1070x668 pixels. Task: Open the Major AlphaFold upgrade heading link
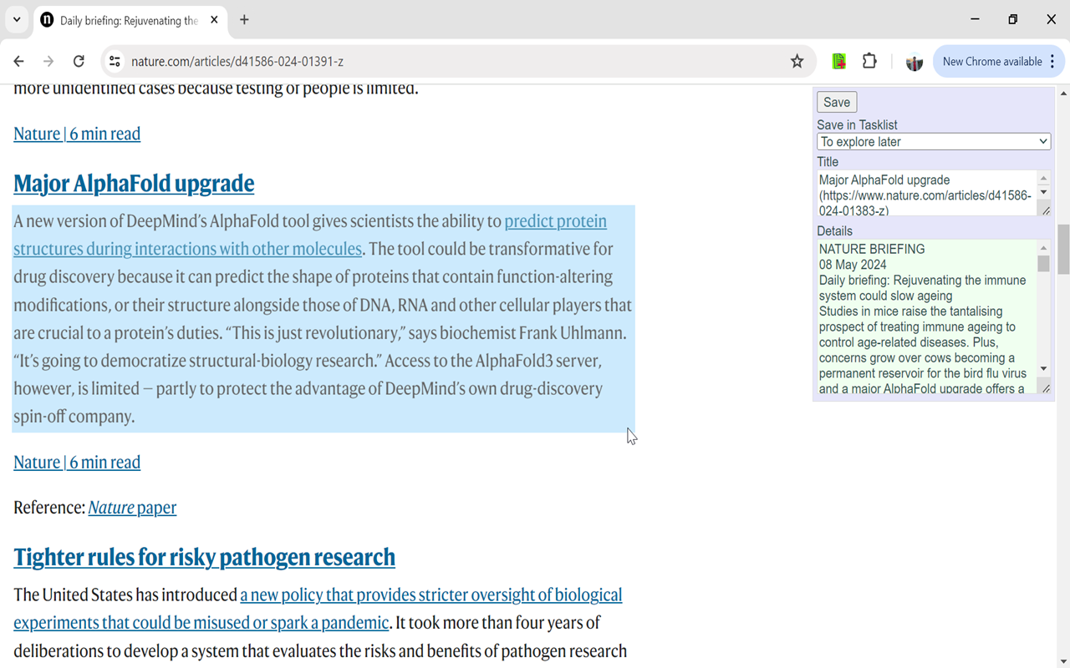pos(134,184)
